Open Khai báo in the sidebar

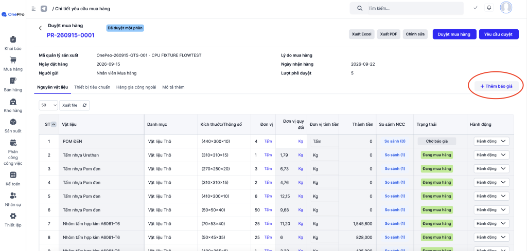click(x=13, y=43)
